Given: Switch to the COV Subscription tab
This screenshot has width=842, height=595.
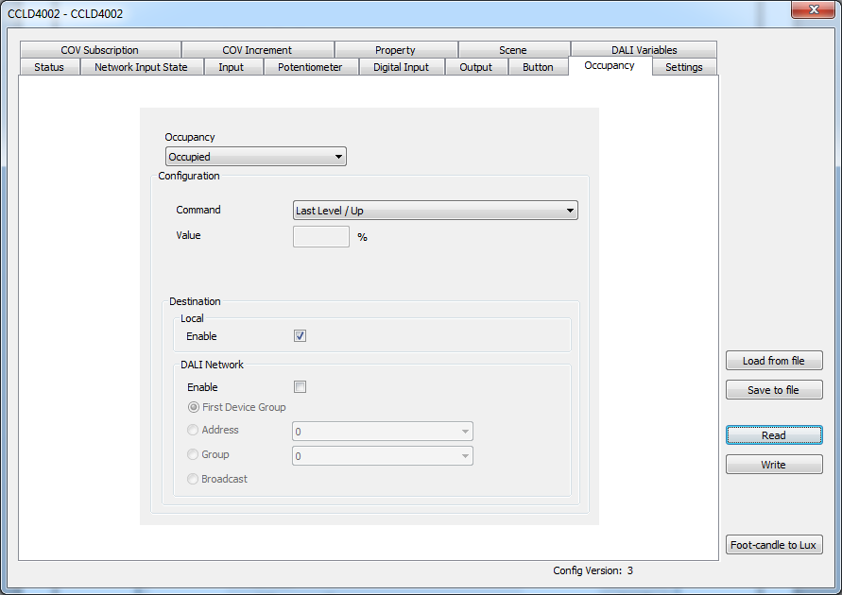Looking at the screenshot, I should point(100,50).
